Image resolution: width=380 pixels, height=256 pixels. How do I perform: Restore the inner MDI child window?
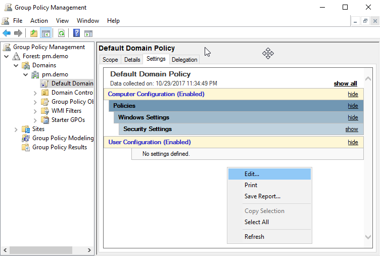click(365, 21)
